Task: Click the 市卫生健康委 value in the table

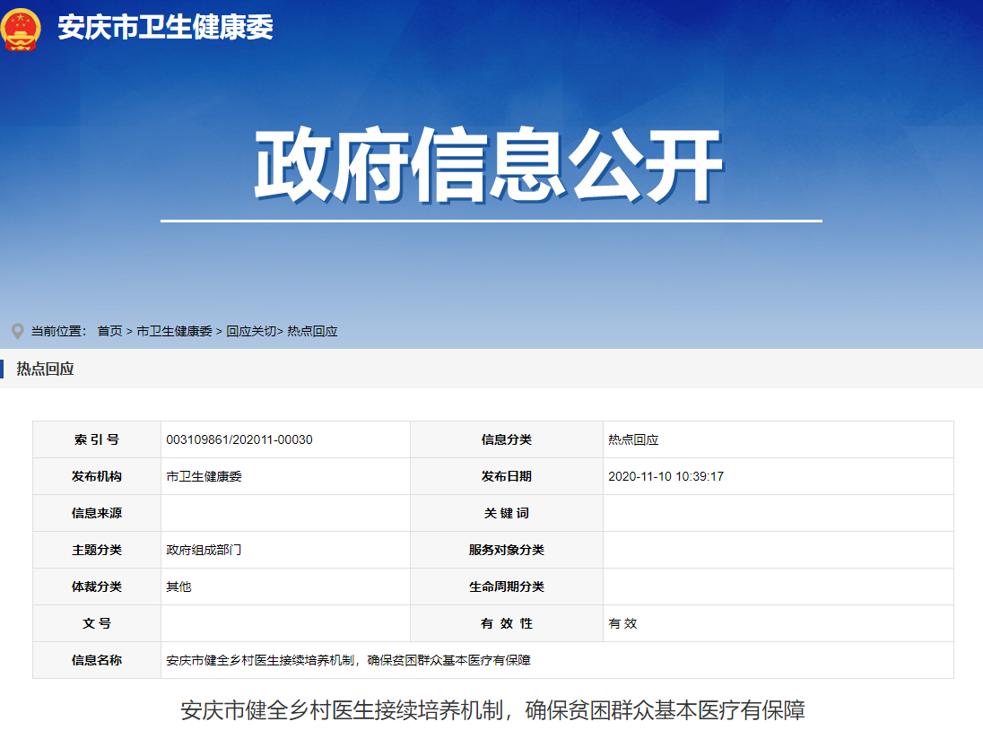Action: tap(204, 476)
